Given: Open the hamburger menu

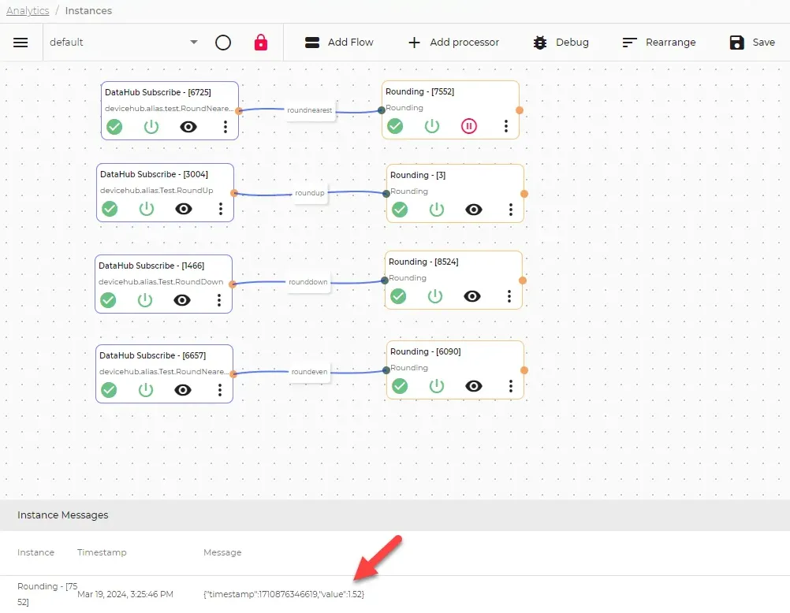Looking at the screenshot, I should [20, 43].
